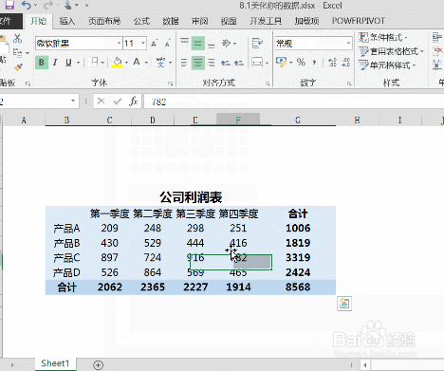Click the Cut scissors icon

tap(18, 39)
